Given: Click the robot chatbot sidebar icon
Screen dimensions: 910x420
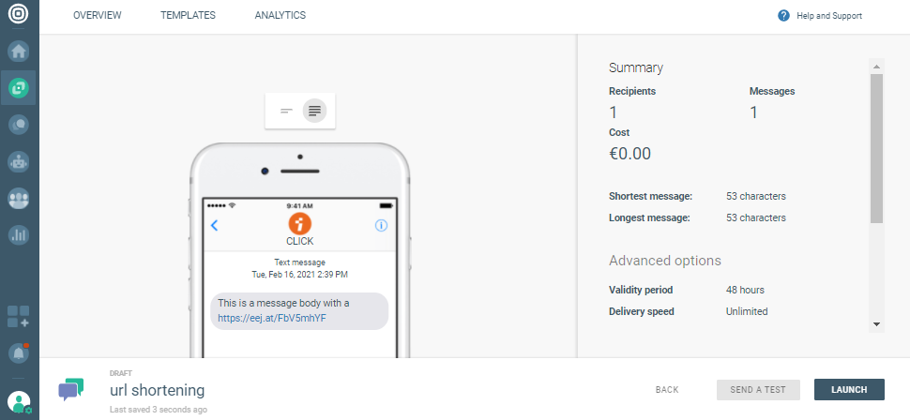Looking at the screenshot, I should (19, 161).
